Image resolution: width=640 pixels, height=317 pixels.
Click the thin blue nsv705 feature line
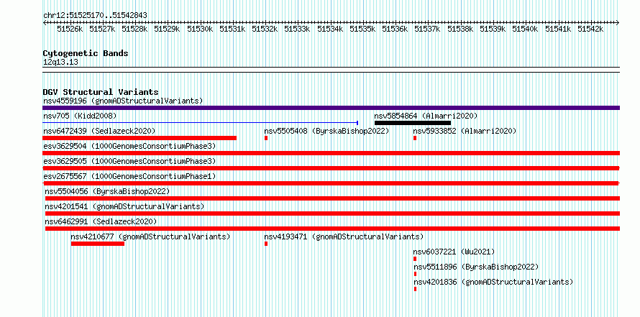[x=201, y=122]
